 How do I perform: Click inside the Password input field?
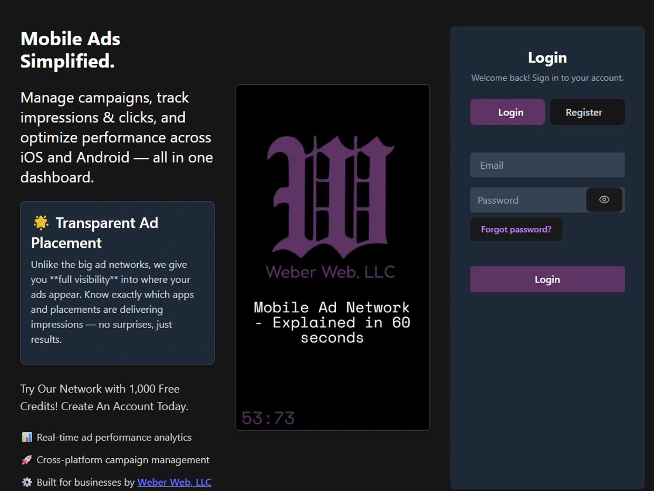point(527,200)
